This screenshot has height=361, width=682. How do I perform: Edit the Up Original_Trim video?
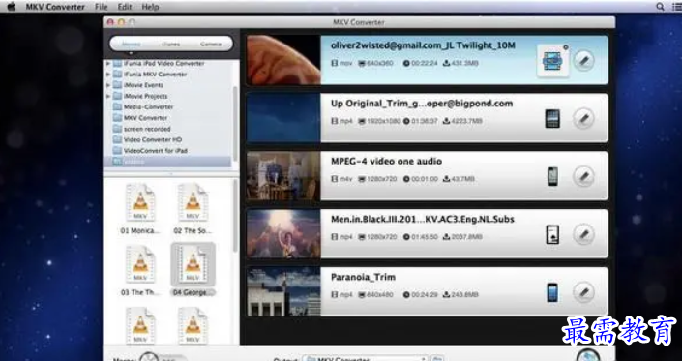click(x=583, y=118)
